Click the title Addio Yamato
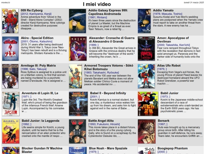The width and height of the screenshot is (205, 154). [163, 10]
